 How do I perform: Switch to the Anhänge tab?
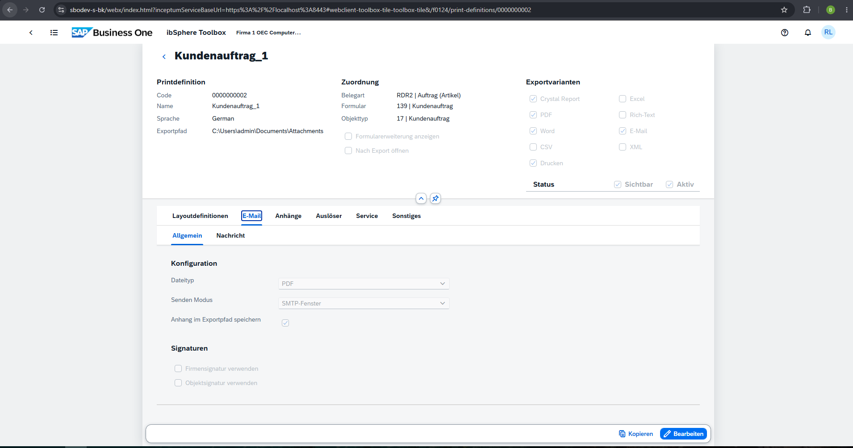288,216
